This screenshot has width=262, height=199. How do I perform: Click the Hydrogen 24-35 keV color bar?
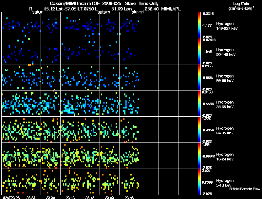(x=199, y=130)
